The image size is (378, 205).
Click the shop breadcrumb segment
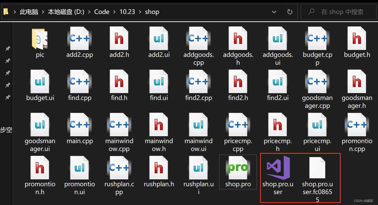152,12
